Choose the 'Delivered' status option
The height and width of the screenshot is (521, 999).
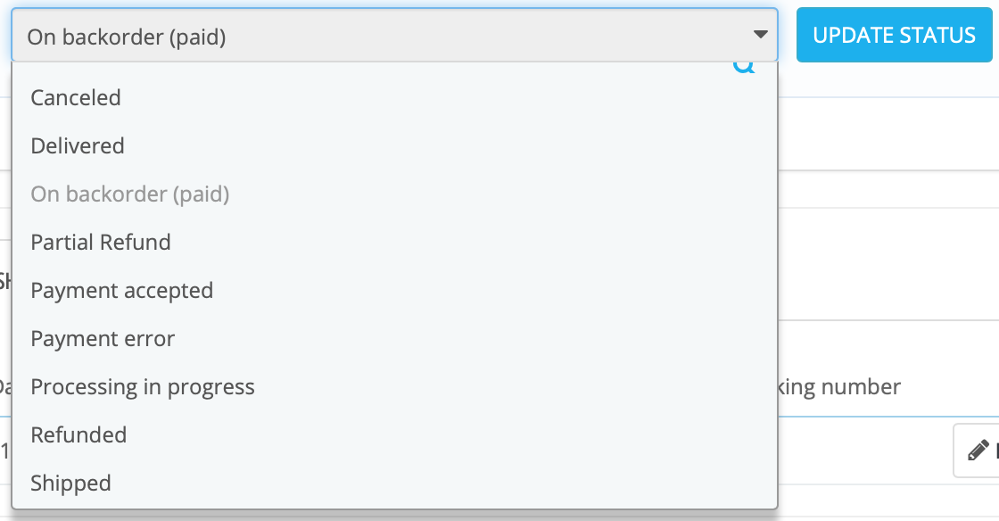(x=78, y=145)
